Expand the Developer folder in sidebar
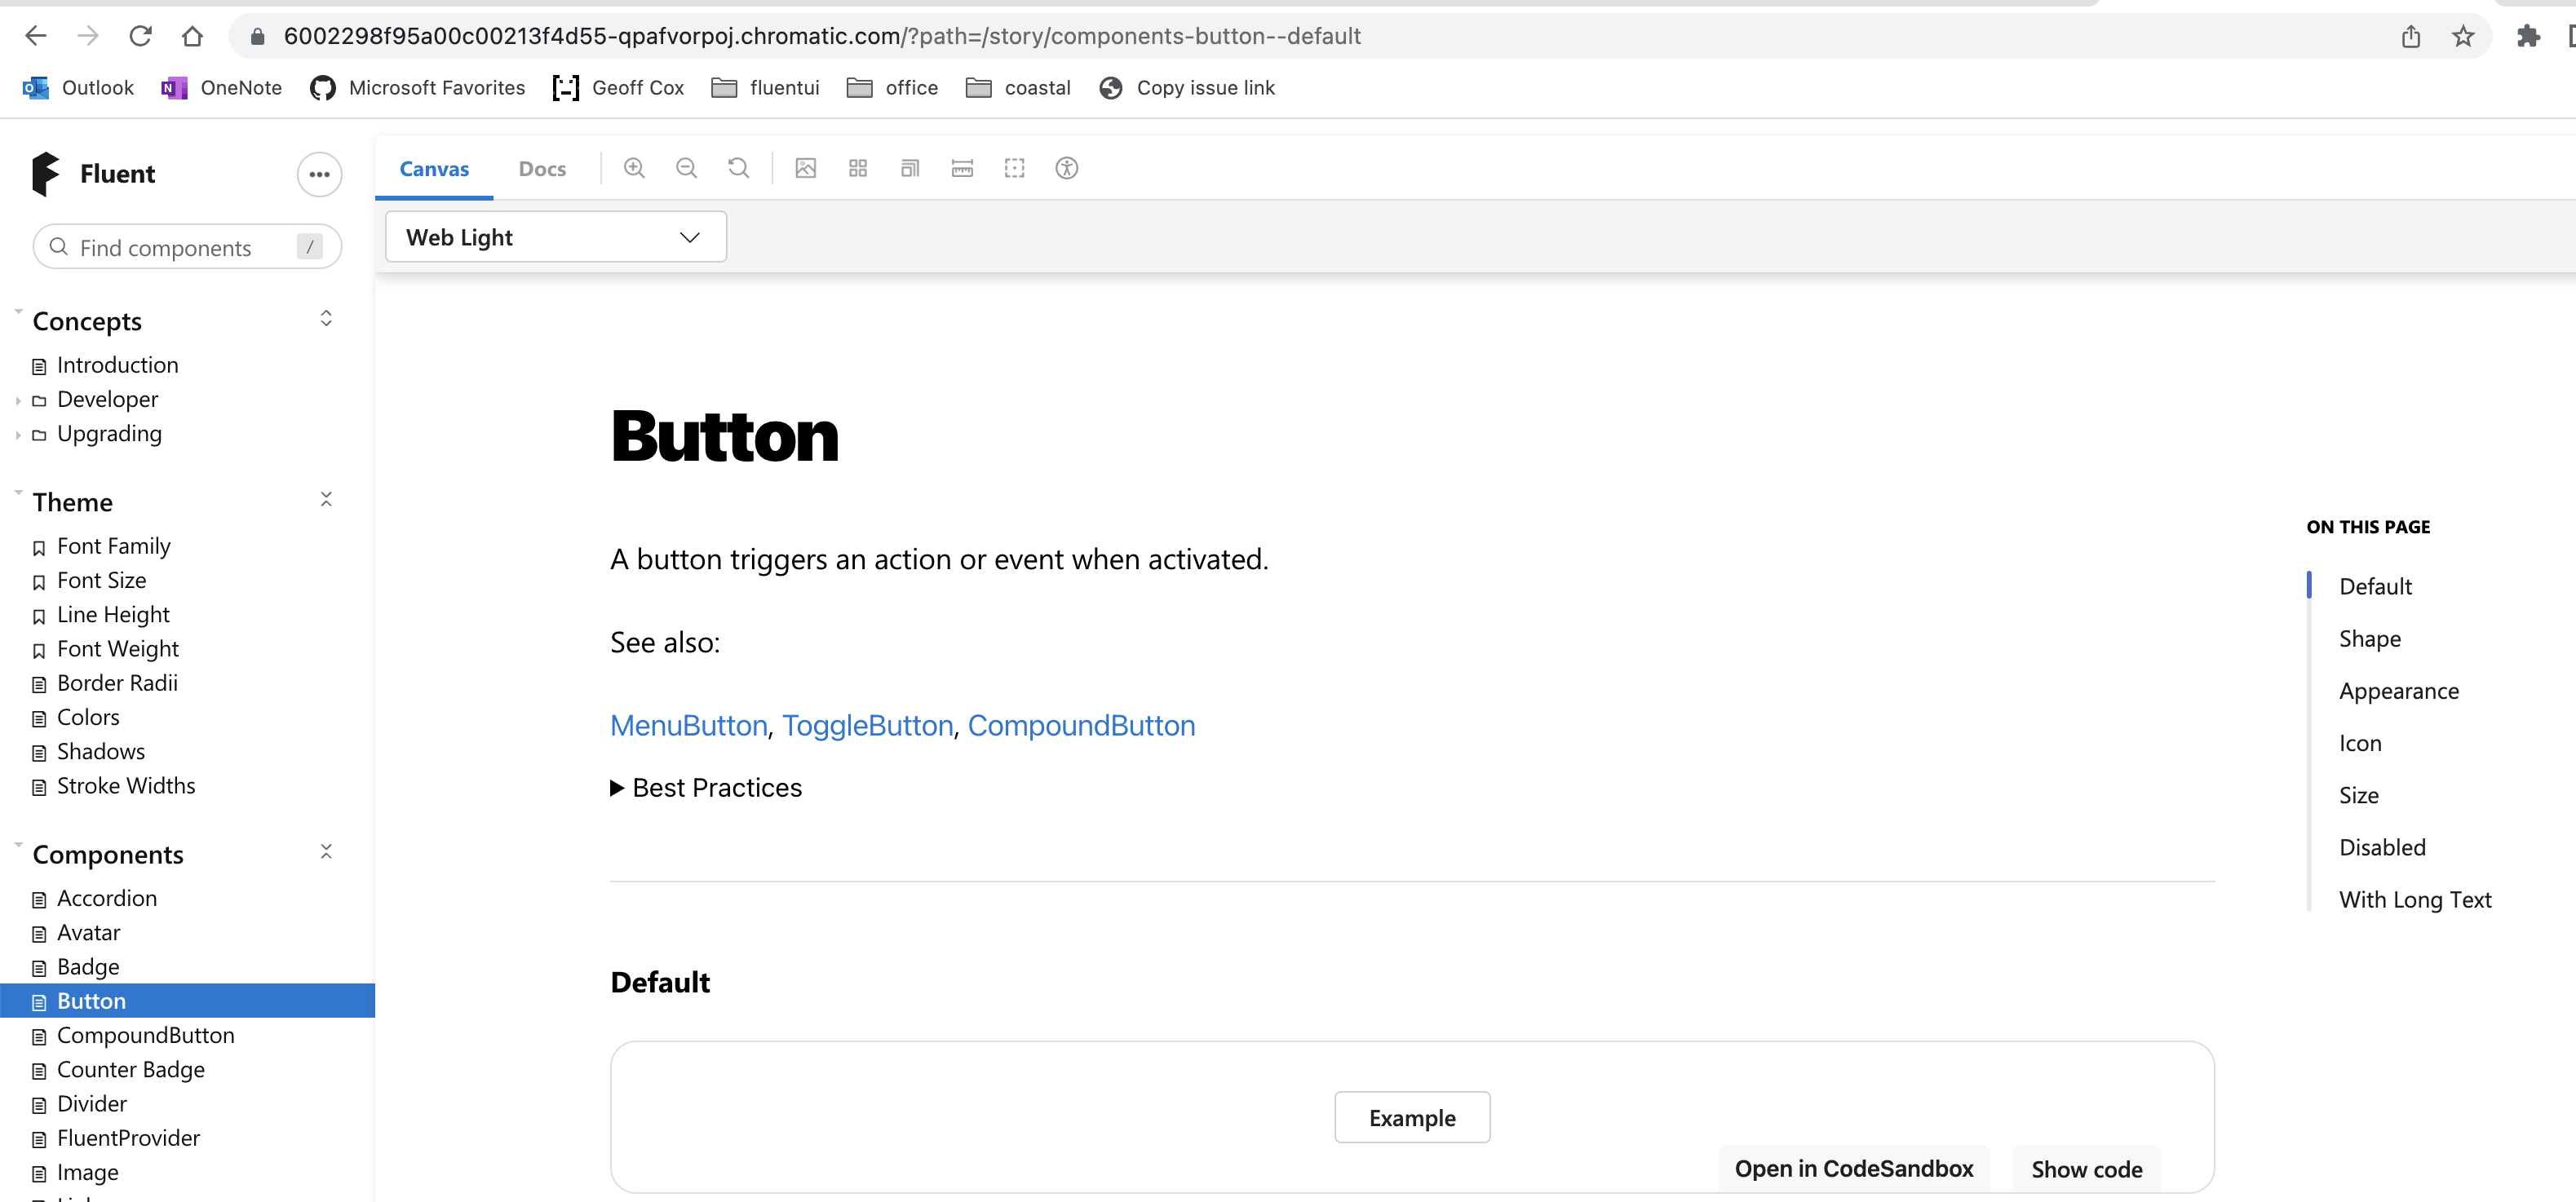Image resolution: width=2576 pixels, height=1202 pixels. pyautogui.click(x=17, y=399)
